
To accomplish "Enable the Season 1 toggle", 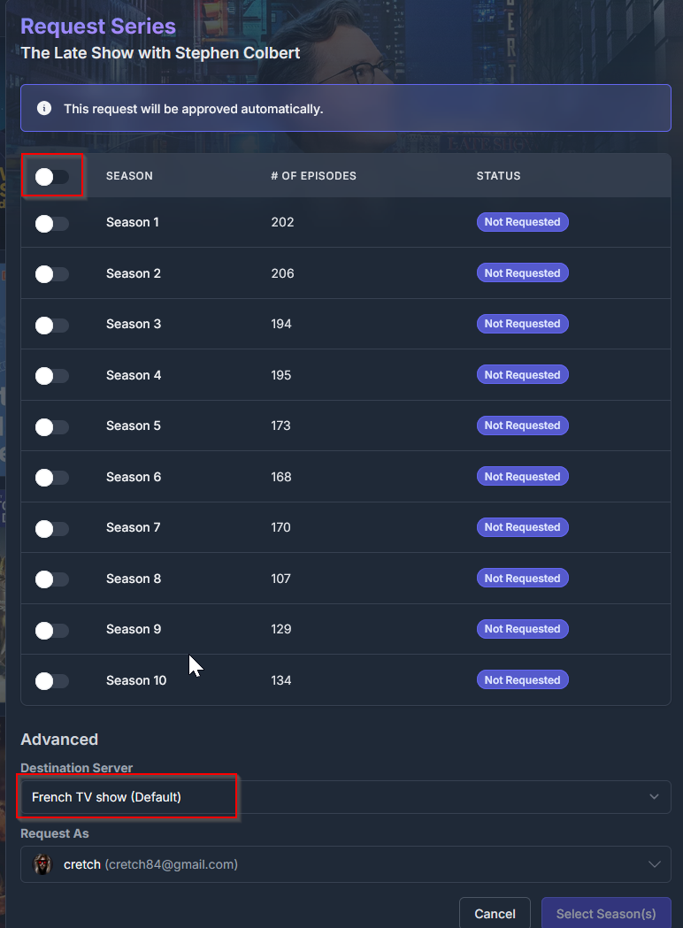I will 51,223.
